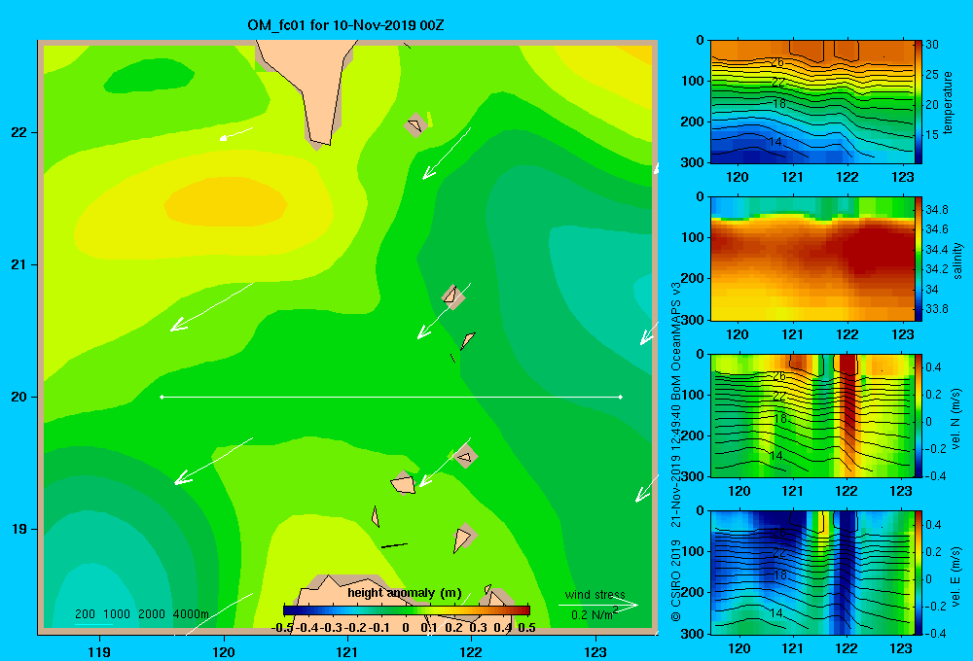This screenshot has height=661, width=973.
Task: Click the height anomaly color bar
Action: (x=407, y=610)
